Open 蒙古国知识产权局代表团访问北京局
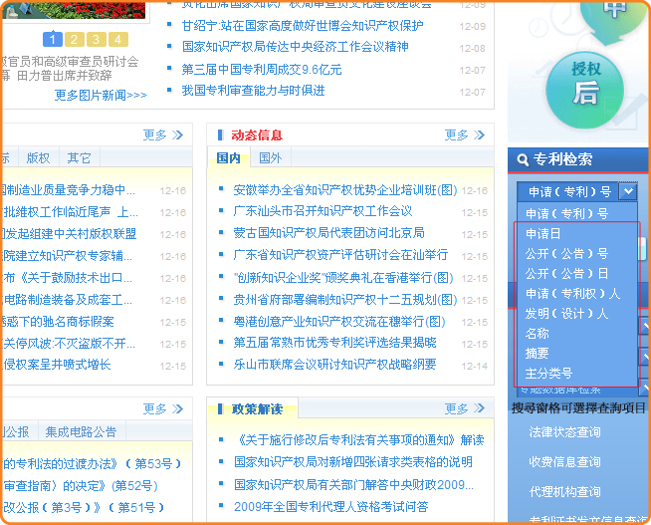This screenshot has width=651, height=525. pyautogui.click(x=328, y=232)
